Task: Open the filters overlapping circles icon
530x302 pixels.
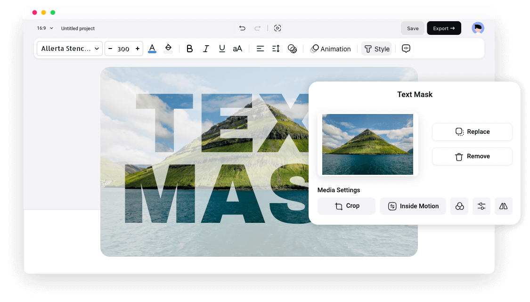Action: [x=459, y=206]
